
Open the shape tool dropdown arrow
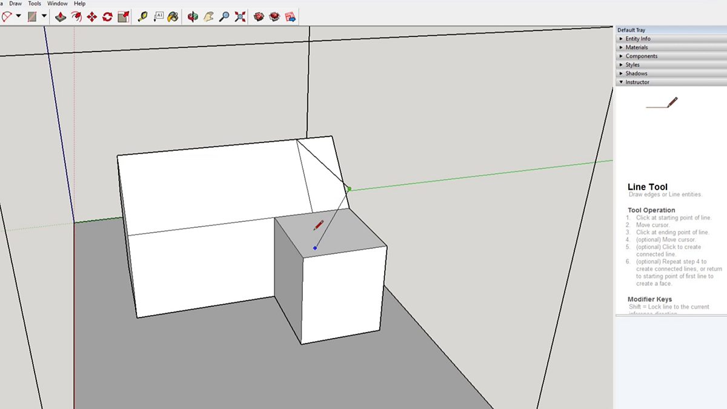pyautogui.click(x=44, y=17)
